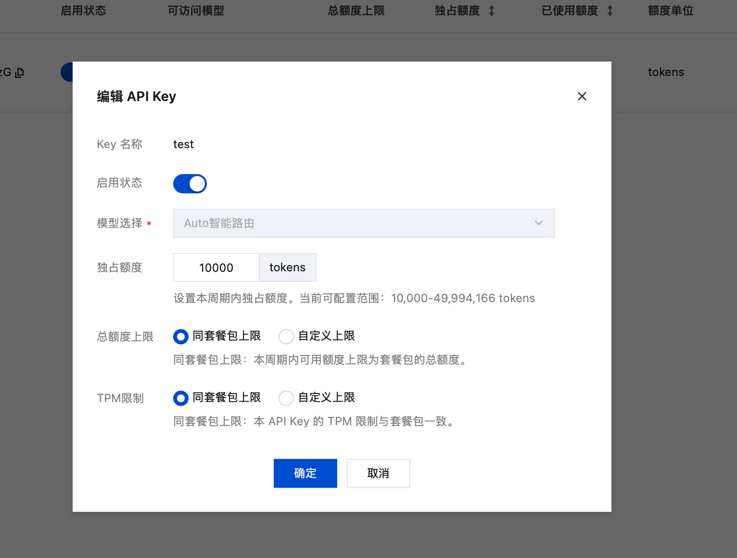Click the Key 名称 value test
The height and width of the screenshot is (558, 737).
pos(183,144)
